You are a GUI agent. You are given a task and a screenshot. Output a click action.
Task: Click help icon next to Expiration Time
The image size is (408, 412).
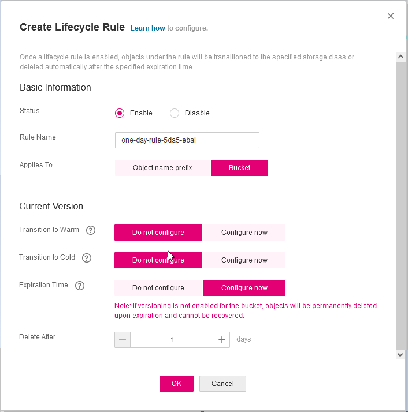[x=80, y=286]
